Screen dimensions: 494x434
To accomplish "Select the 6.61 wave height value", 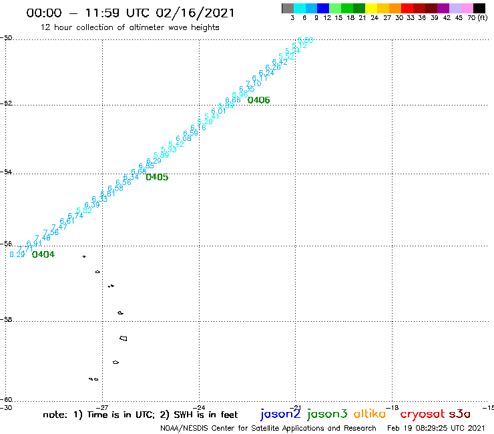I will point(67,221).
